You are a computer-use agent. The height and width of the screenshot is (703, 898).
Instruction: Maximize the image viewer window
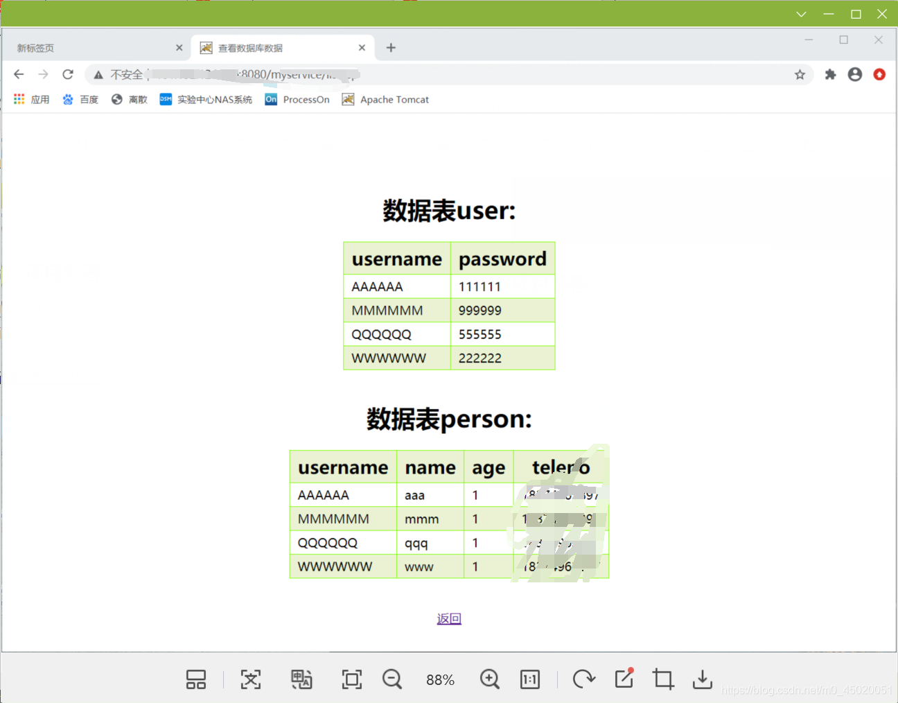(x=856, y=14)
